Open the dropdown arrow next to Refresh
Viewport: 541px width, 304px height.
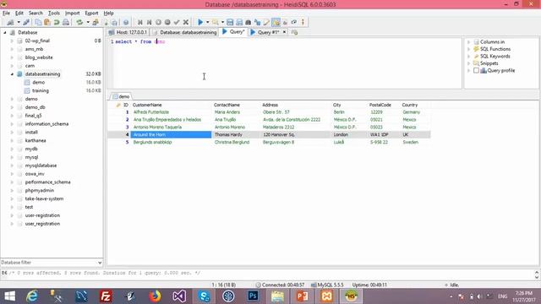(x=88, y=22)
